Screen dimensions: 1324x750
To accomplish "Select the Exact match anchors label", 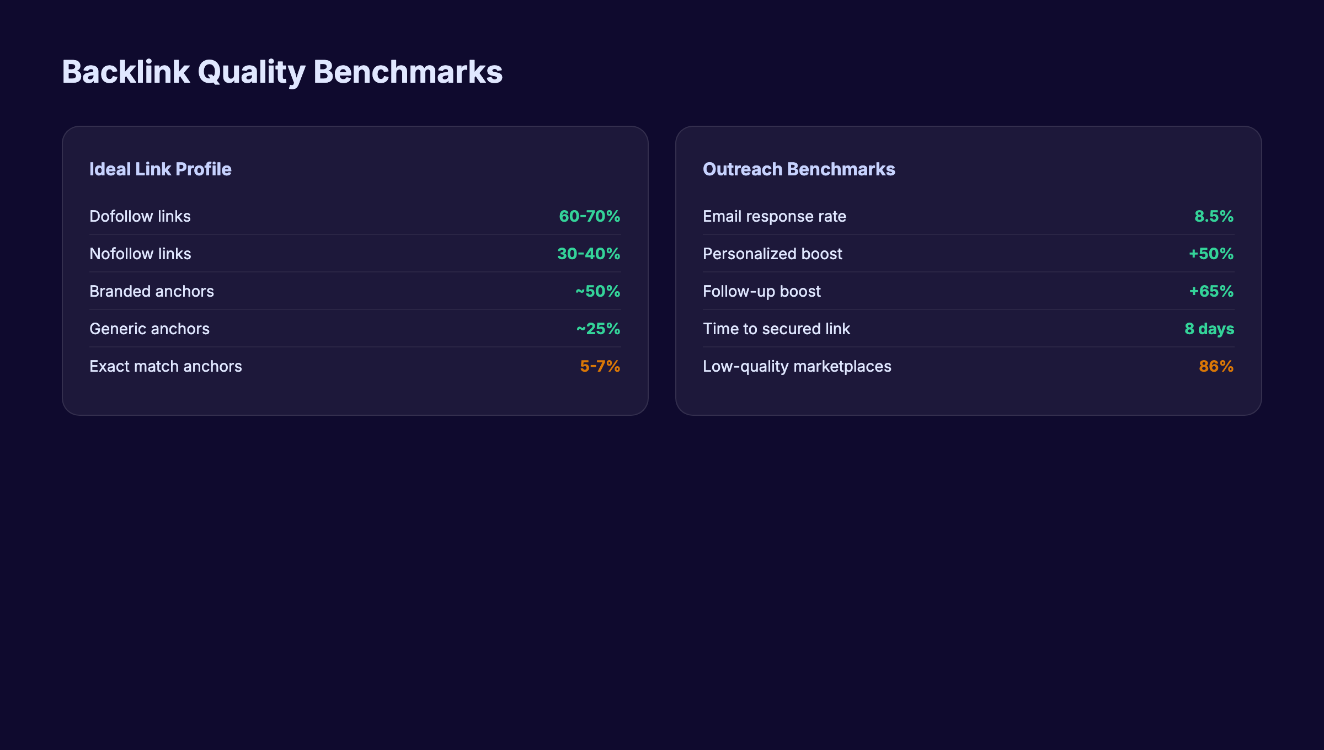I will pos(165,366).
